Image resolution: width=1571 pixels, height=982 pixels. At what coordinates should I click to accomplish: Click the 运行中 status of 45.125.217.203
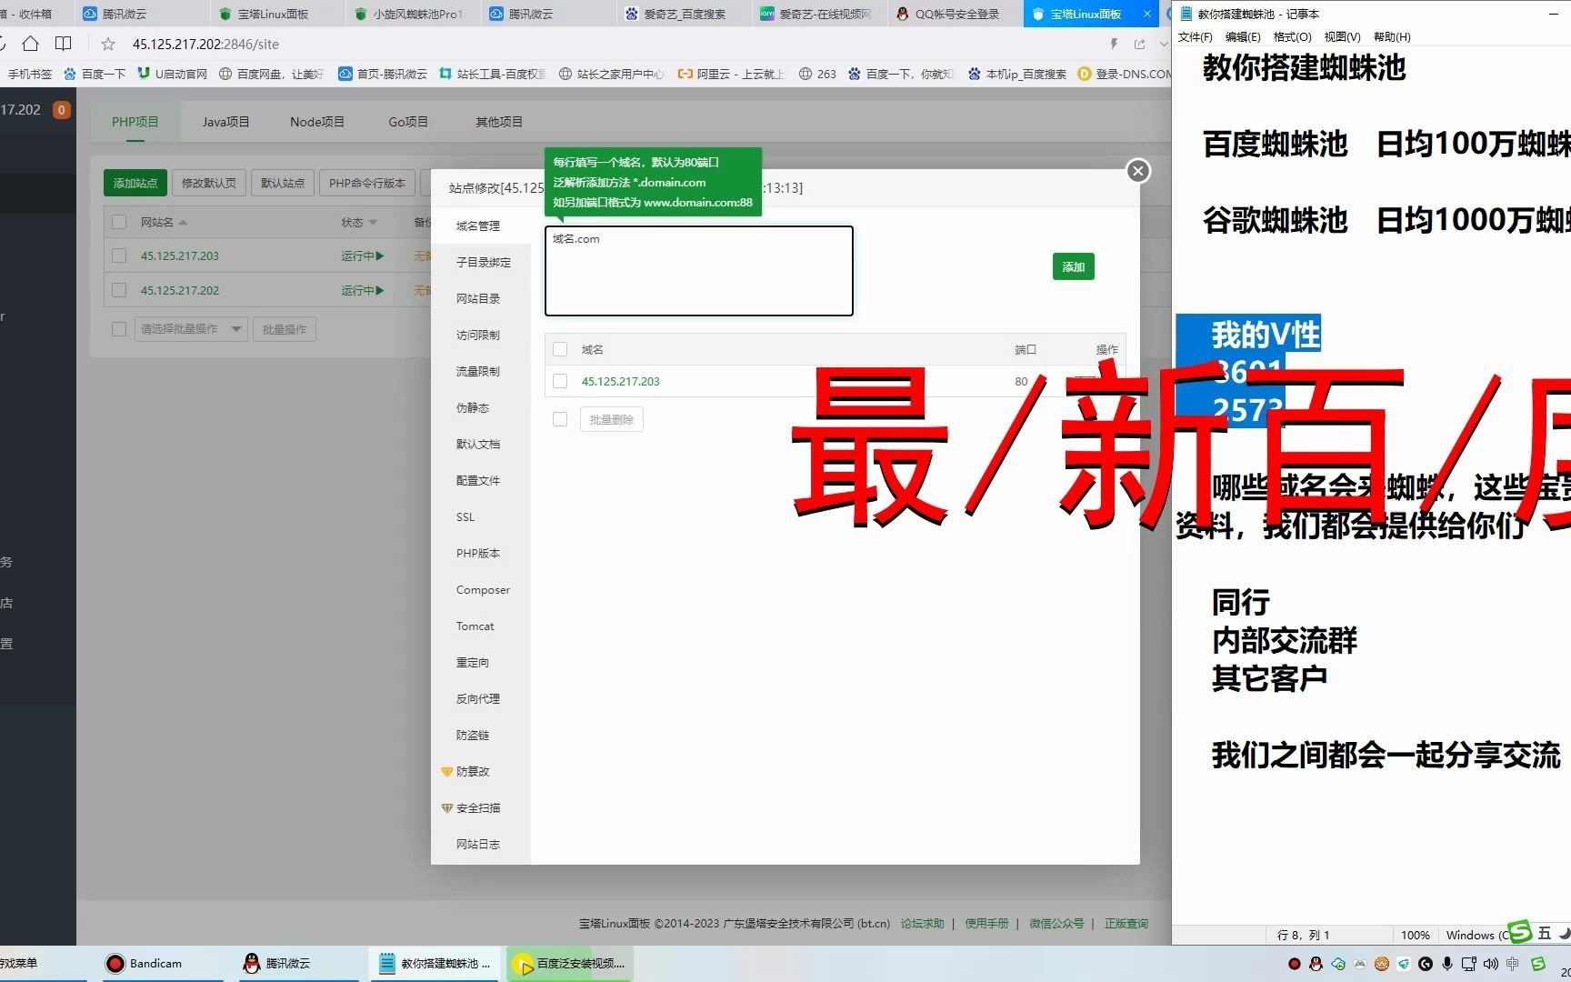[x=362, y=256]
